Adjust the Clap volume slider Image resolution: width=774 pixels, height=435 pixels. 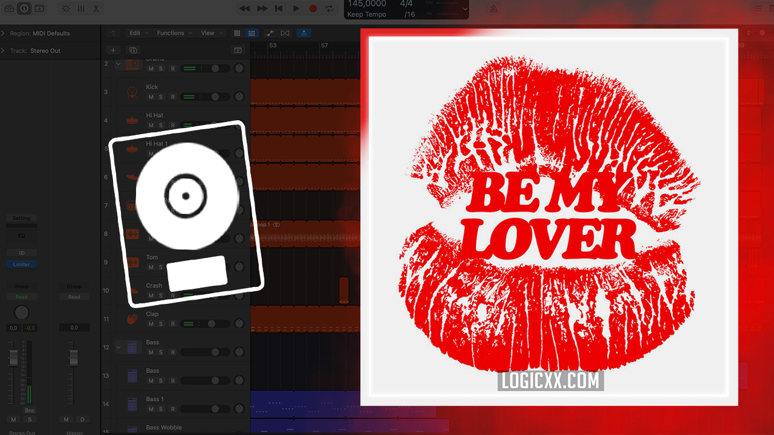point(206,324)
